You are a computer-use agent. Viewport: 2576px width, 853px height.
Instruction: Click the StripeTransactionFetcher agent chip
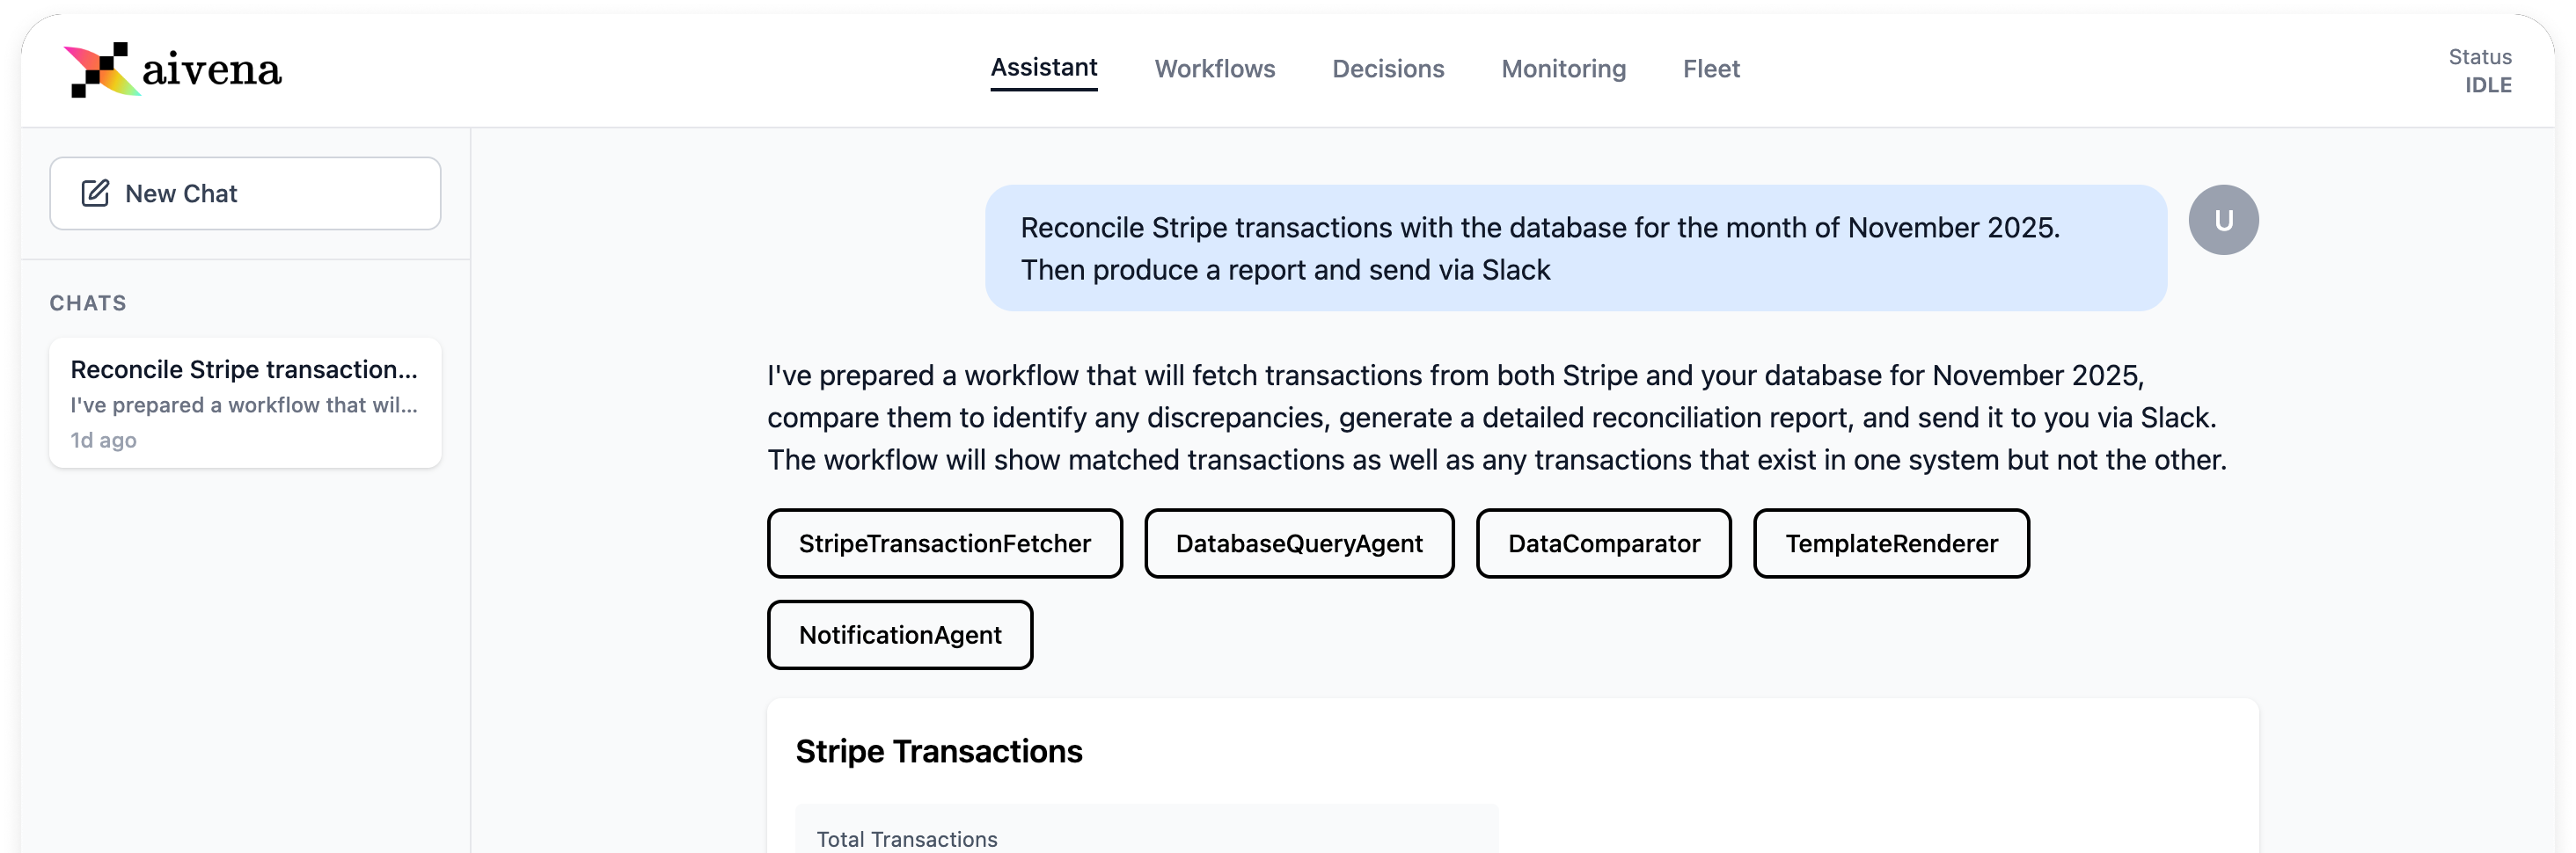[x=944, y=543]
